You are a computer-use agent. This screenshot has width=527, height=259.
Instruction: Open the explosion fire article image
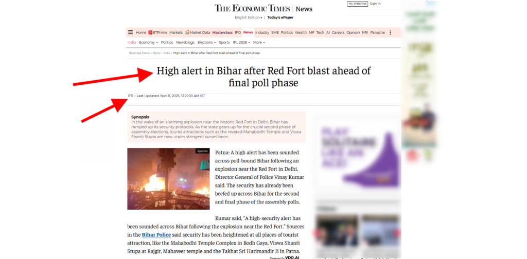pyautogui.click(x=168, y=179)
